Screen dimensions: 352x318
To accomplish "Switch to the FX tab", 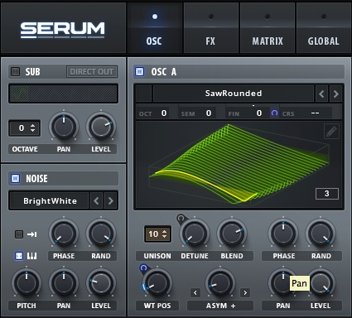I will click(210, 27).
